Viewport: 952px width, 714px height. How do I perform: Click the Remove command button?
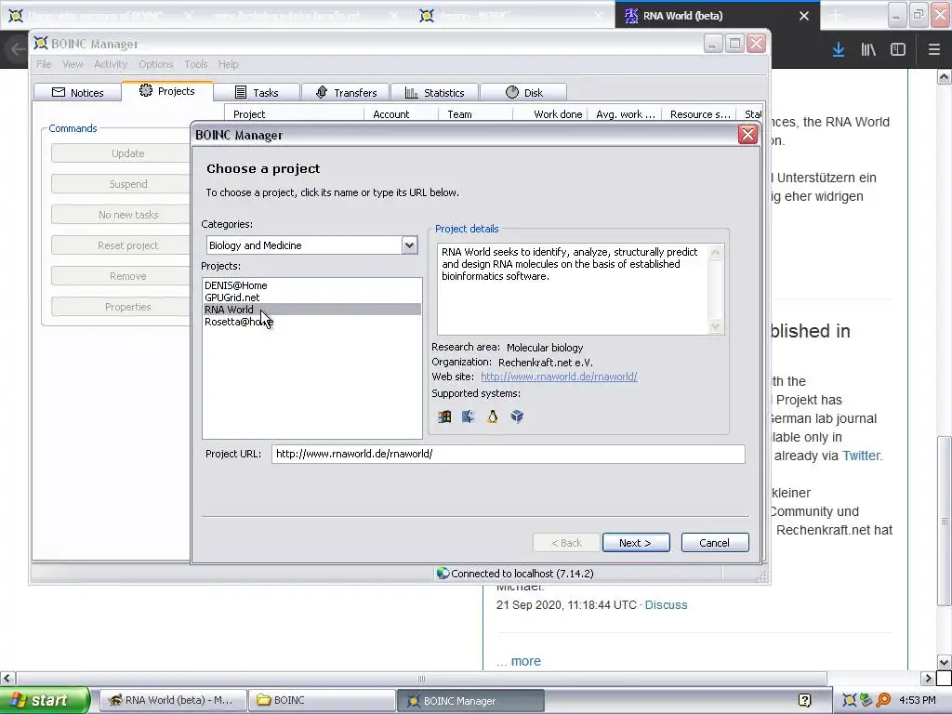coord(122,276)
